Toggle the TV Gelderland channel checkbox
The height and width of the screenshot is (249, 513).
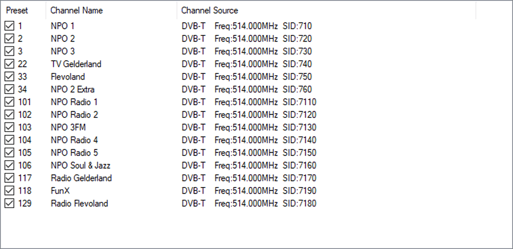point(9,64)
